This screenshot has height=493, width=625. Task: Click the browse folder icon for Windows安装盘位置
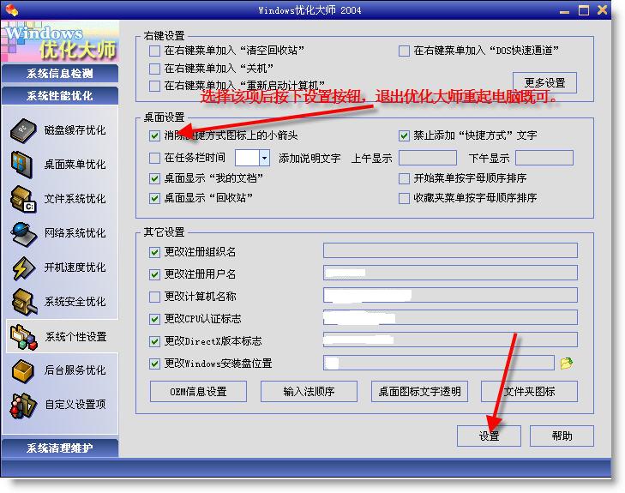click(567, 363)
